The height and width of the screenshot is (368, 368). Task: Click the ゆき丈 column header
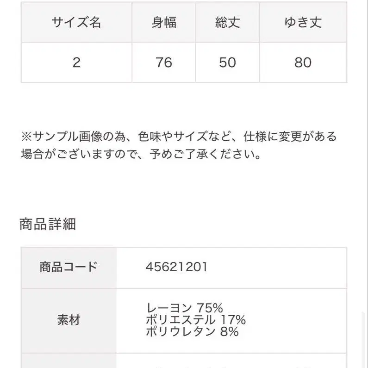pos(303,23)
